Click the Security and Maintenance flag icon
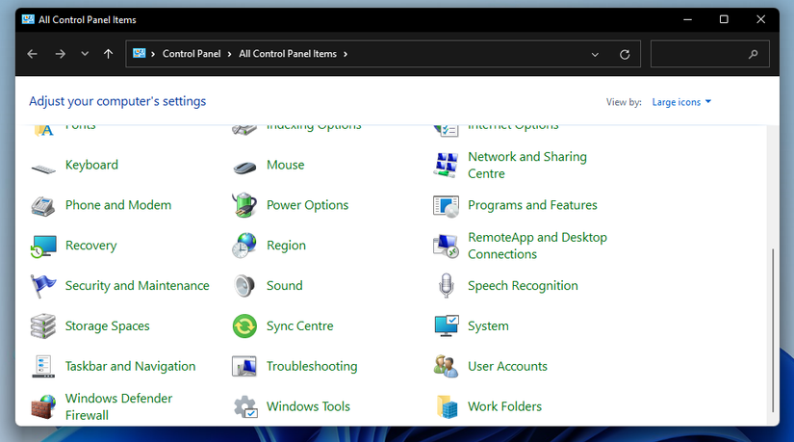 tap(43, 286)
